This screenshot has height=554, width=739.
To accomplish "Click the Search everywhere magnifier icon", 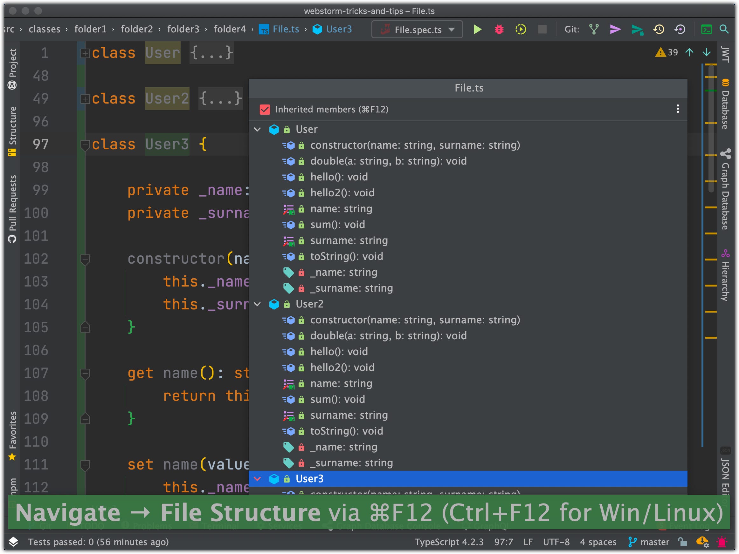I will point(724,29).
